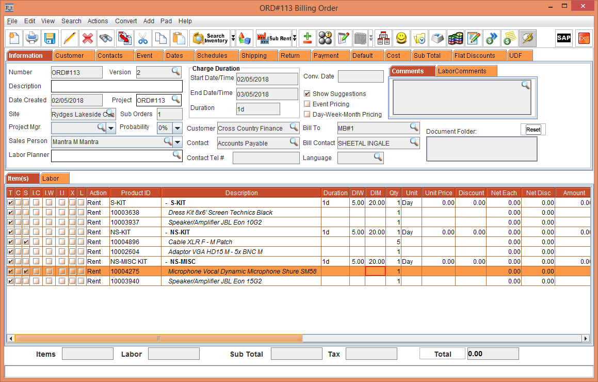Switch to the Shipping tab

pos(254,56)
